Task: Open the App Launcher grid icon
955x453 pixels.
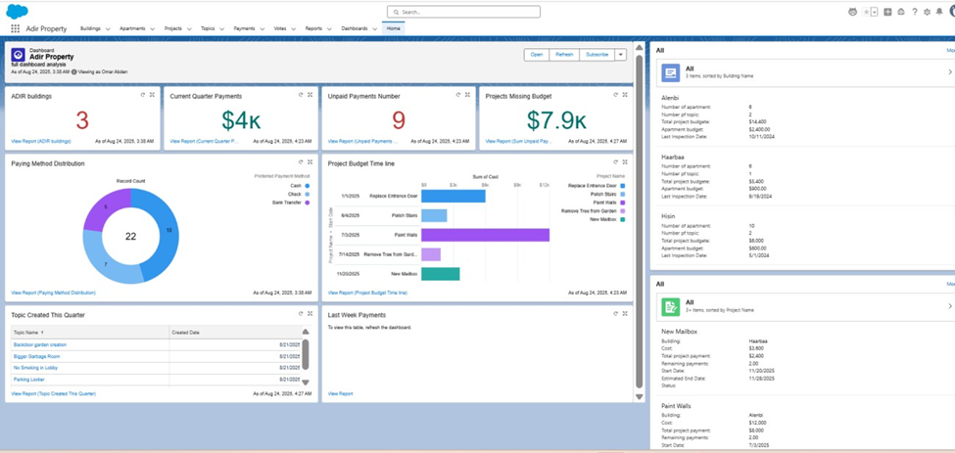Action: coord(15,29)
